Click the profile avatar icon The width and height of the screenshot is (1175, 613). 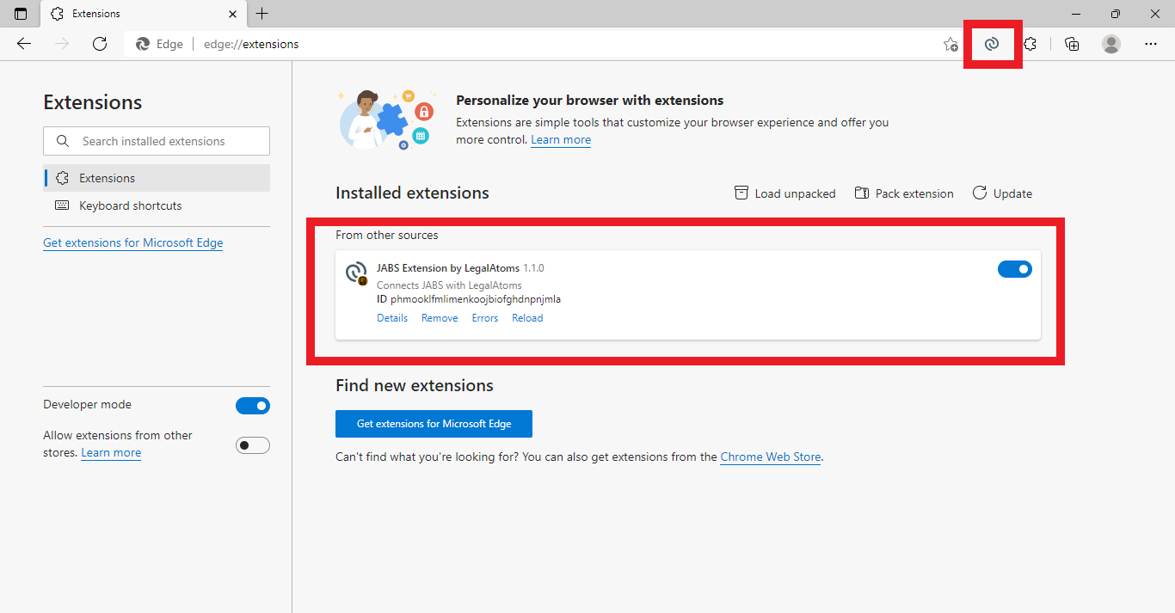1110,43
